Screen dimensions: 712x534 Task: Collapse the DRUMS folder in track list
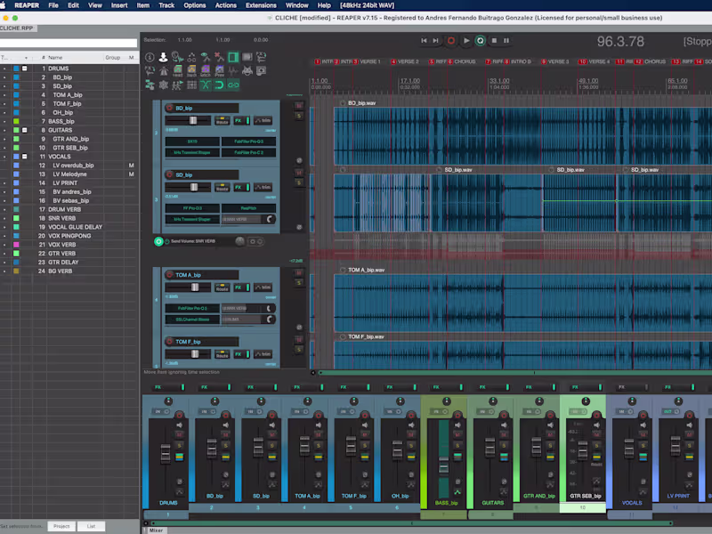(x=25, y=69)
